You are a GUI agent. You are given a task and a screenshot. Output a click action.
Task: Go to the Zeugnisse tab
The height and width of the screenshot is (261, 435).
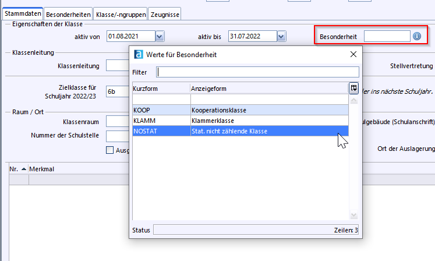click(165, 13)
